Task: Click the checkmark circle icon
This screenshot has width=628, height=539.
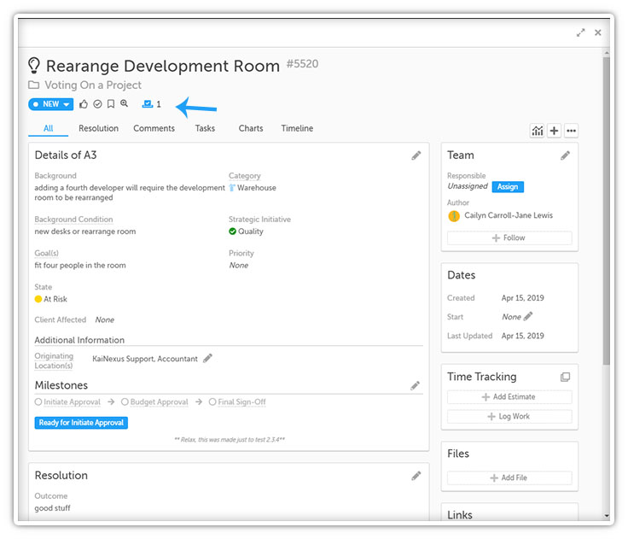Action: click(97, 104)
